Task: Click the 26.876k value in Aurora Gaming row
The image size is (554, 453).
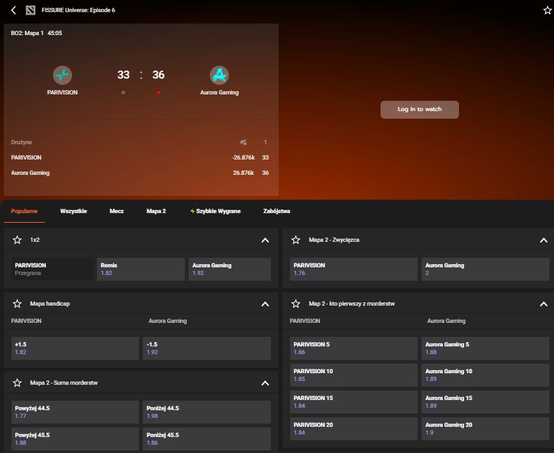Action: point(244,173)
